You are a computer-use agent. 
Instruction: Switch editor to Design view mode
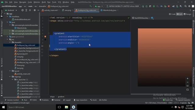click(x=187, y=14)
